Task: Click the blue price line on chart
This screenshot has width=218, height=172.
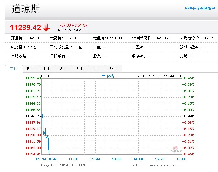Action: [46, 134]
